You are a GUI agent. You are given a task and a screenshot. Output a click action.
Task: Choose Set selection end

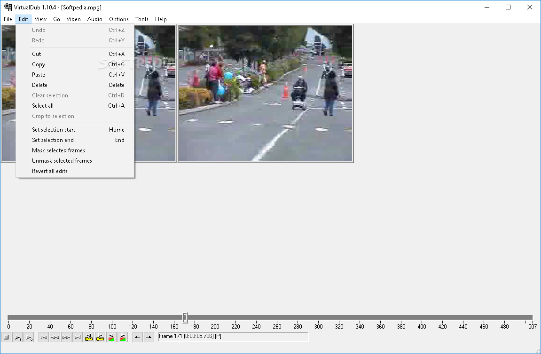coord(75,140)
